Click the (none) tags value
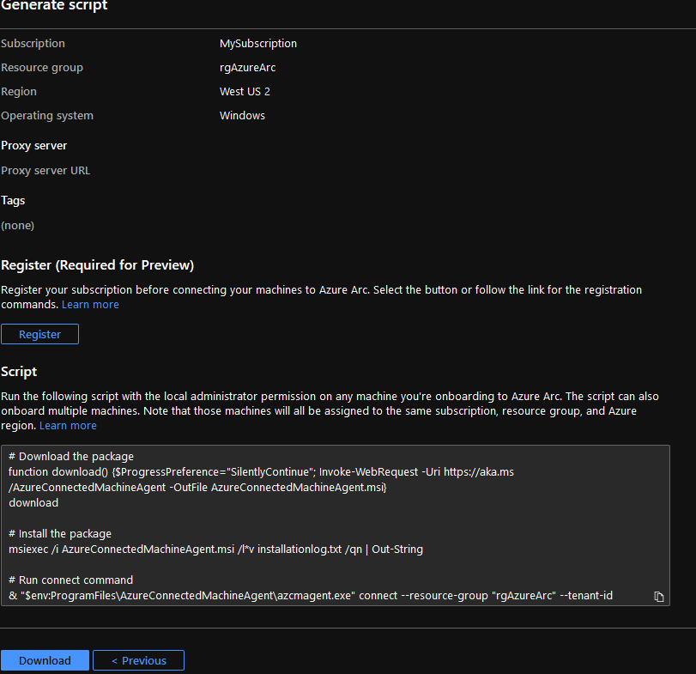The width and height of the screenshot is (696, 674). pyautogui.click(x=17, y=226)
